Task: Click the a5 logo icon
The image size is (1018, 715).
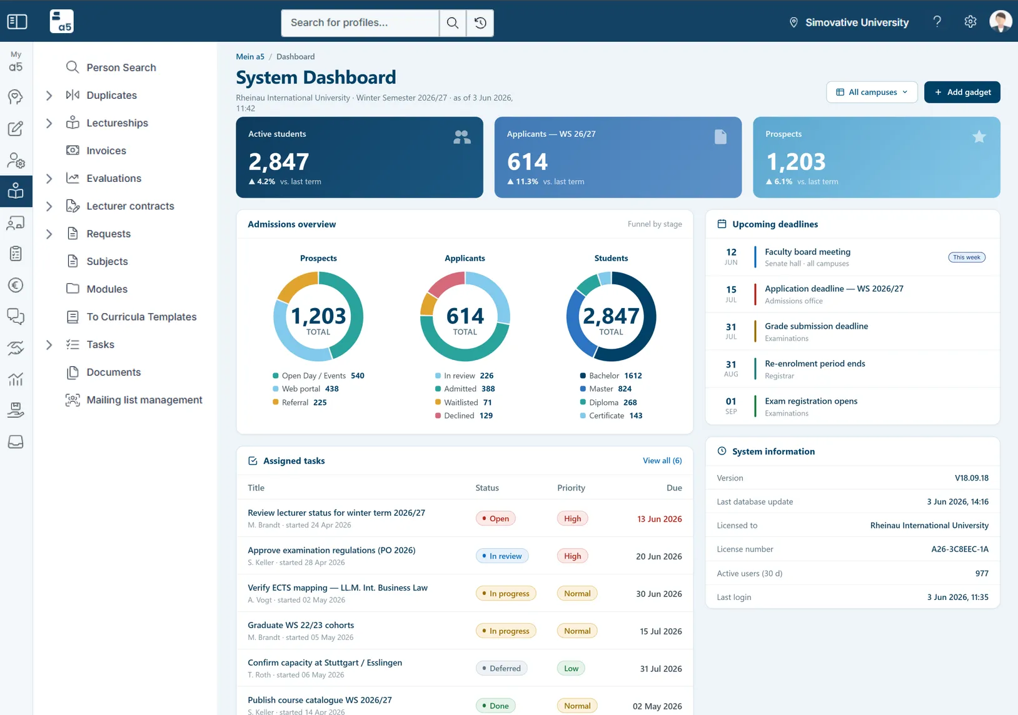Action: pos(61,22)
